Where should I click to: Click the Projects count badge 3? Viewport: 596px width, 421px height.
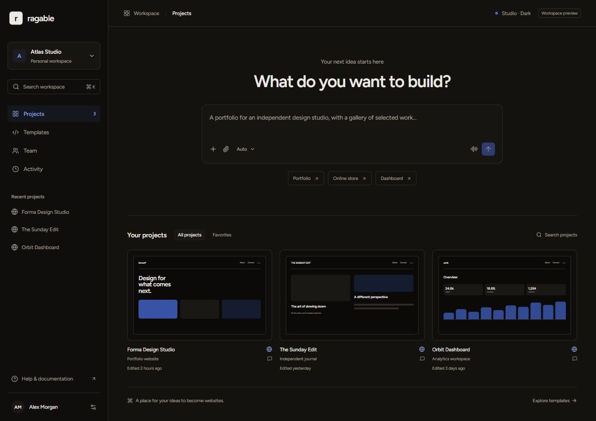94,114
